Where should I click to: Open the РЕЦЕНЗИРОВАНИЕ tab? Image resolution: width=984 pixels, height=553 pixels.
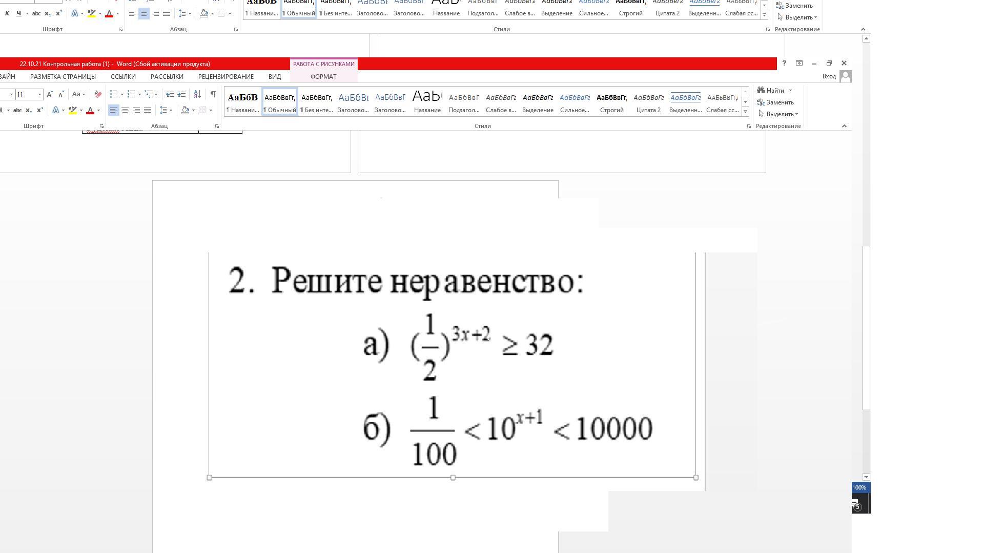[225, 77]
